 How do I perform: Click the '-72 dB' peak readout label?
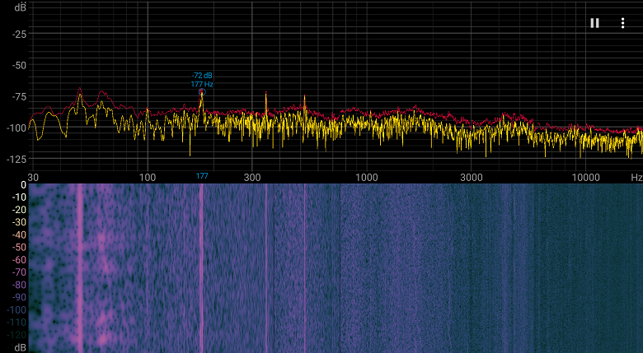click(202, 76)
